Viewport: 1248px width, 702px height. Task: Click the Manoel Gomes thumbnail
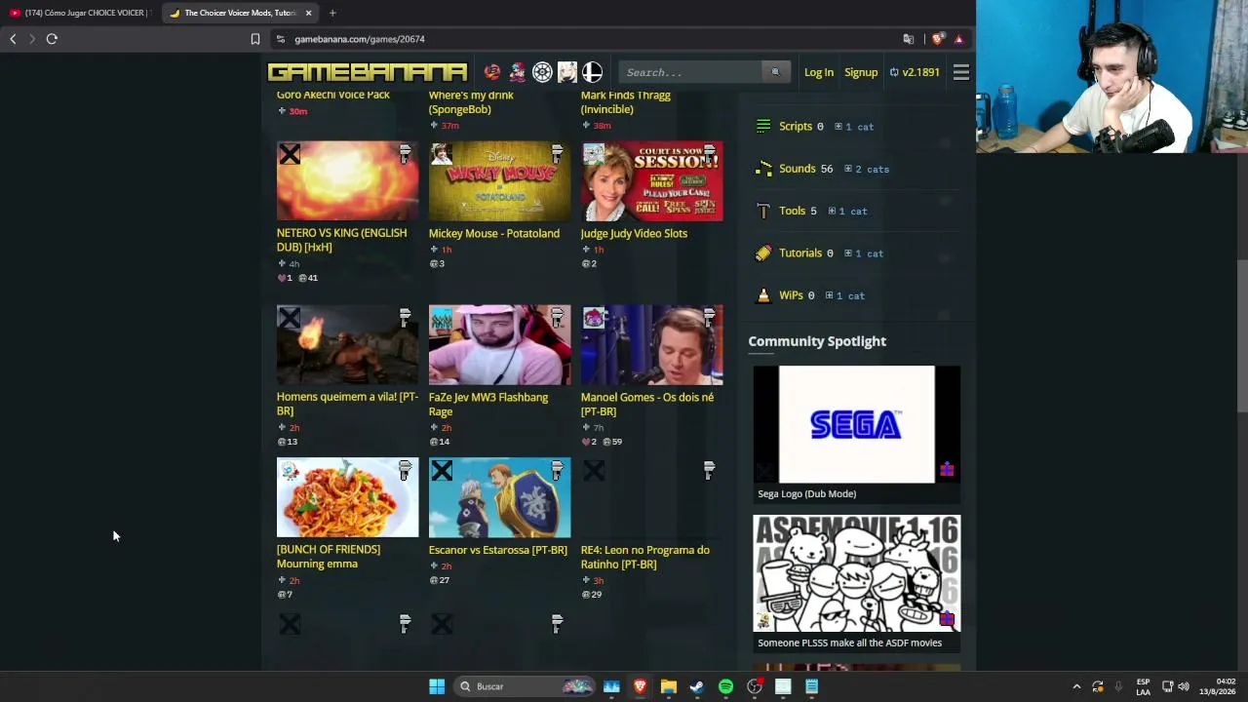(x=651, y=345)
